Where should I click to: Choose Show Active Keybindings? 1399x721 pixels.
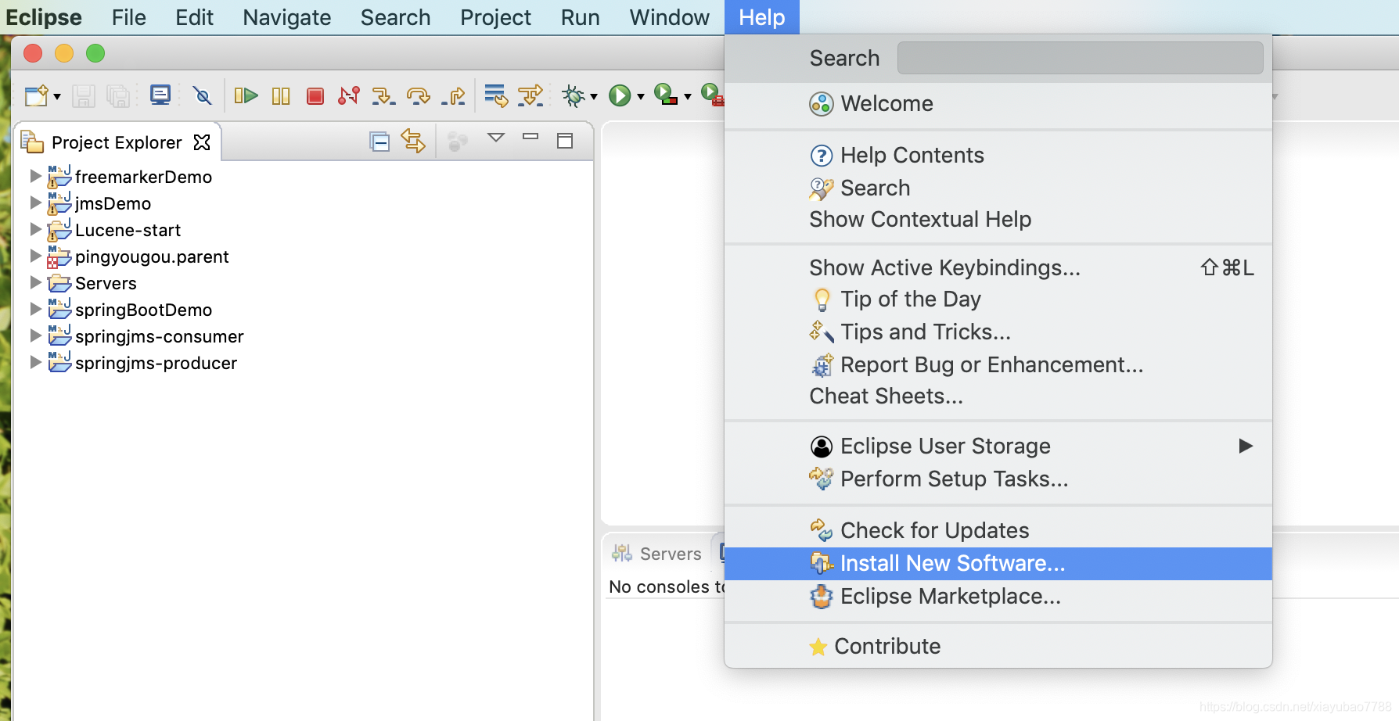998,268
